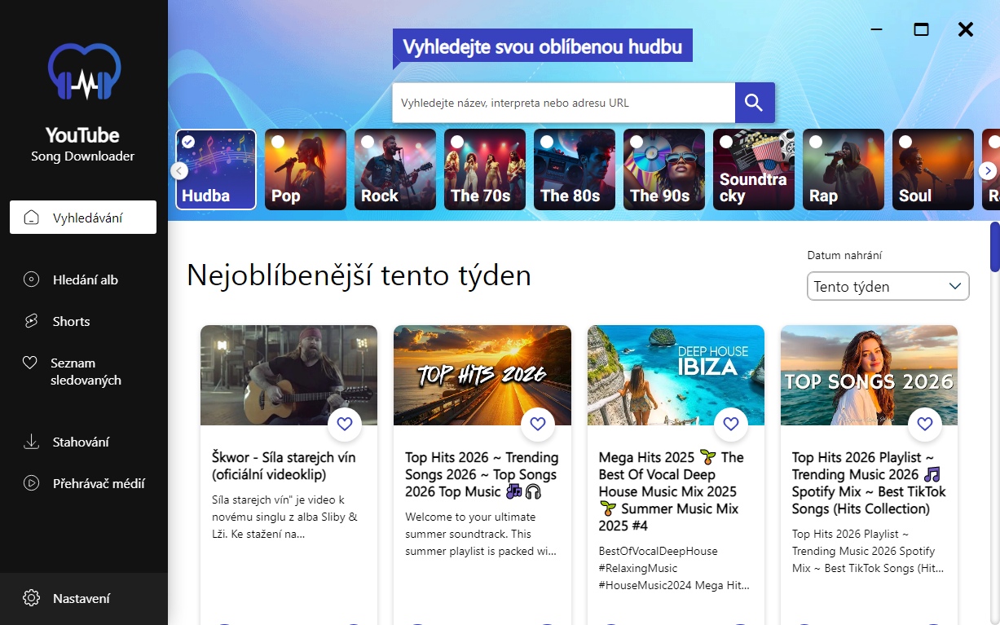
Task: Open the Datum nahrání dropdown
Action: pyautogui.click(x=888, y=287)
